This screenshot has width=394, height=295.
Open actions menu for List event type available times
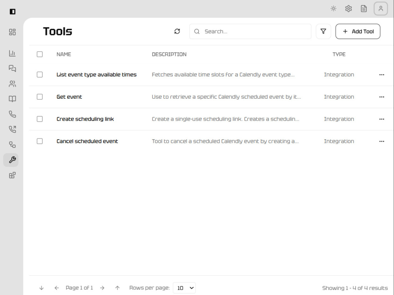coord(382,75)
